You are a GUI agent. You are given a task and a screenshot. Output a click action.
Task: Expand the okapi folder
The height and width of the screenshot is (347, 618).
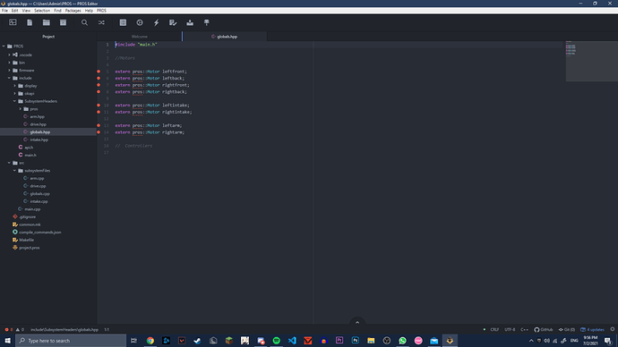[x=15, y=93]
